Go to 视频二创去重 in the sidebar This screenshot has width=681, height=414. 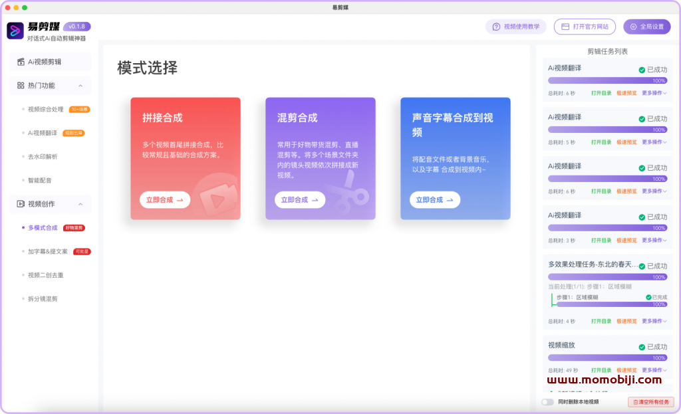pos(46,275)
